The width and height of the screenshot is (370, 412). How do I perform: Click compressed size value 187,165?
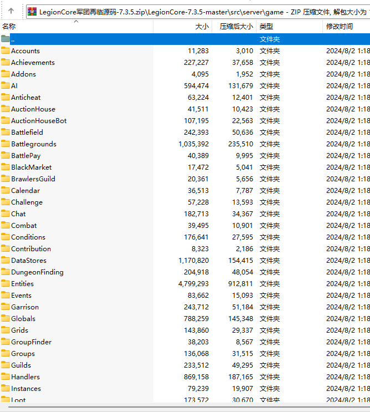point(240,377)
